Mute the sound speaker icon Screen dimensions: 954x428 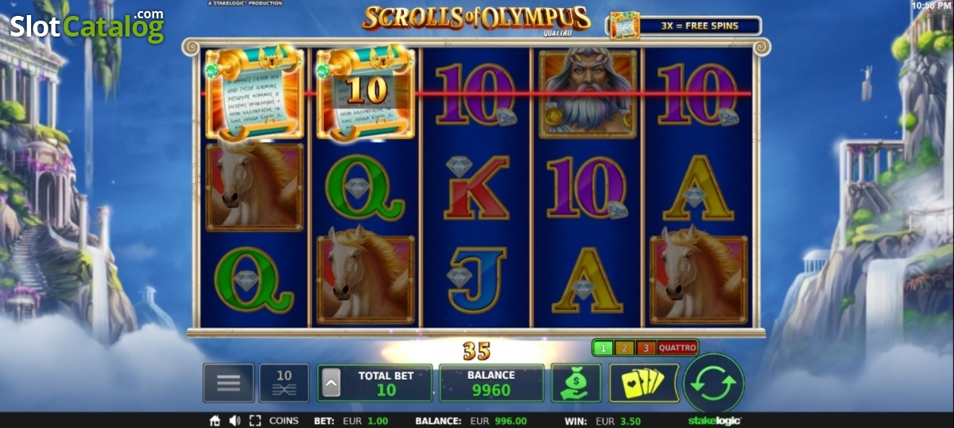[235, 421]
